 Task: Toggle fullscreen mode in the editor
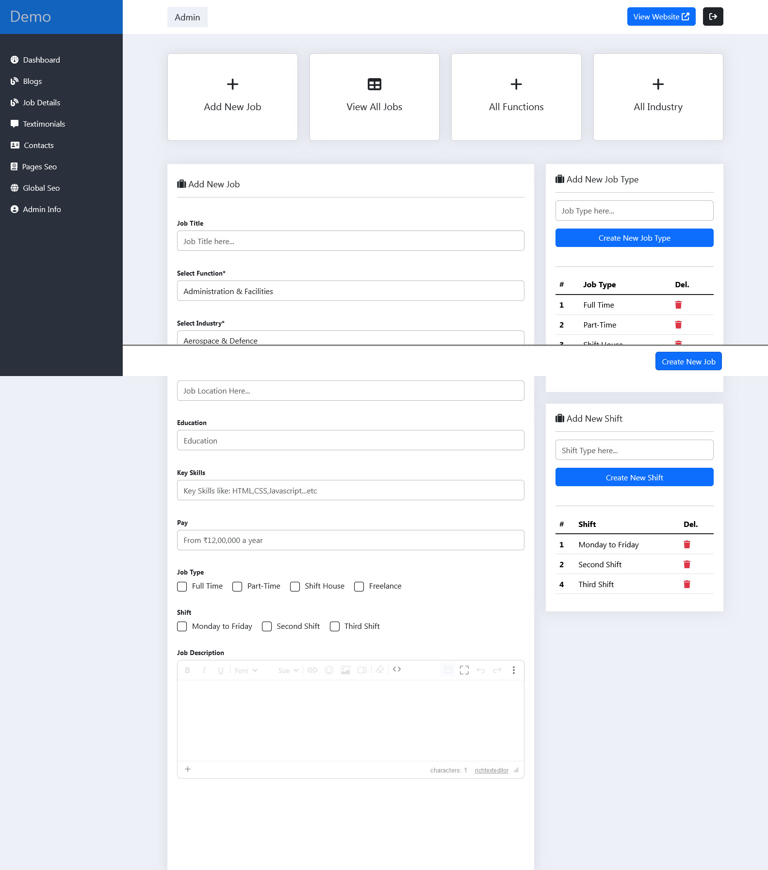click(x=464, y=670)
